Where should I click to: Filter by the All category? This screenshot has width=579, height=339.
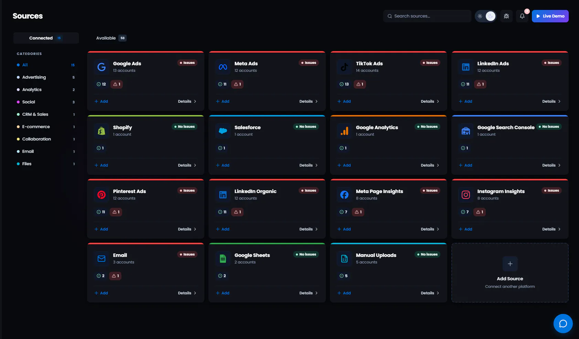click(x=46, y=65)
